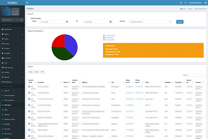Expand the Reports sidebar menu
The image size is (208, 139).
click(12, 77)
